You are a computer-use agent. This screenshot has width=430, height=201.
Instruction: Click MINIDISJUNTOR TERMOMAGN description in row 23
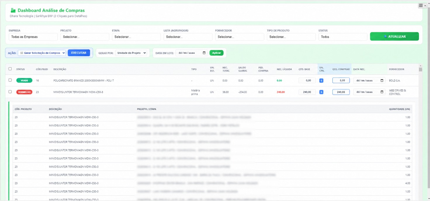point(78,92)
